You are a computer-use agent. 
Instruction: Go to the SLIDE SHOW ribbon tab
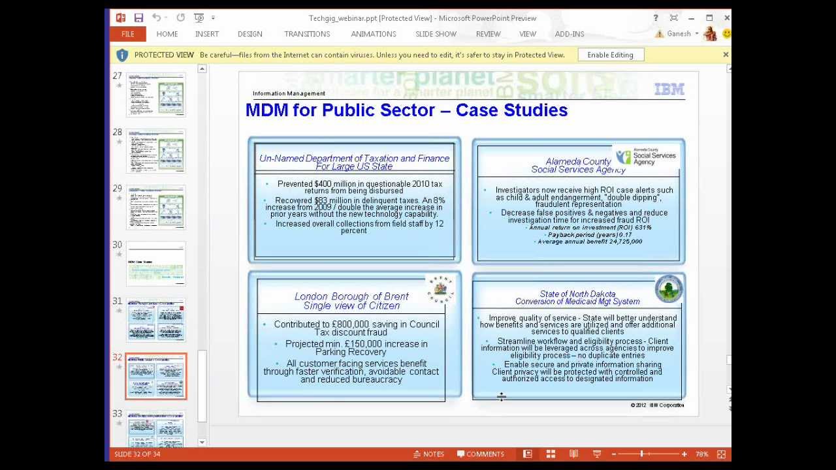point(436,34)
